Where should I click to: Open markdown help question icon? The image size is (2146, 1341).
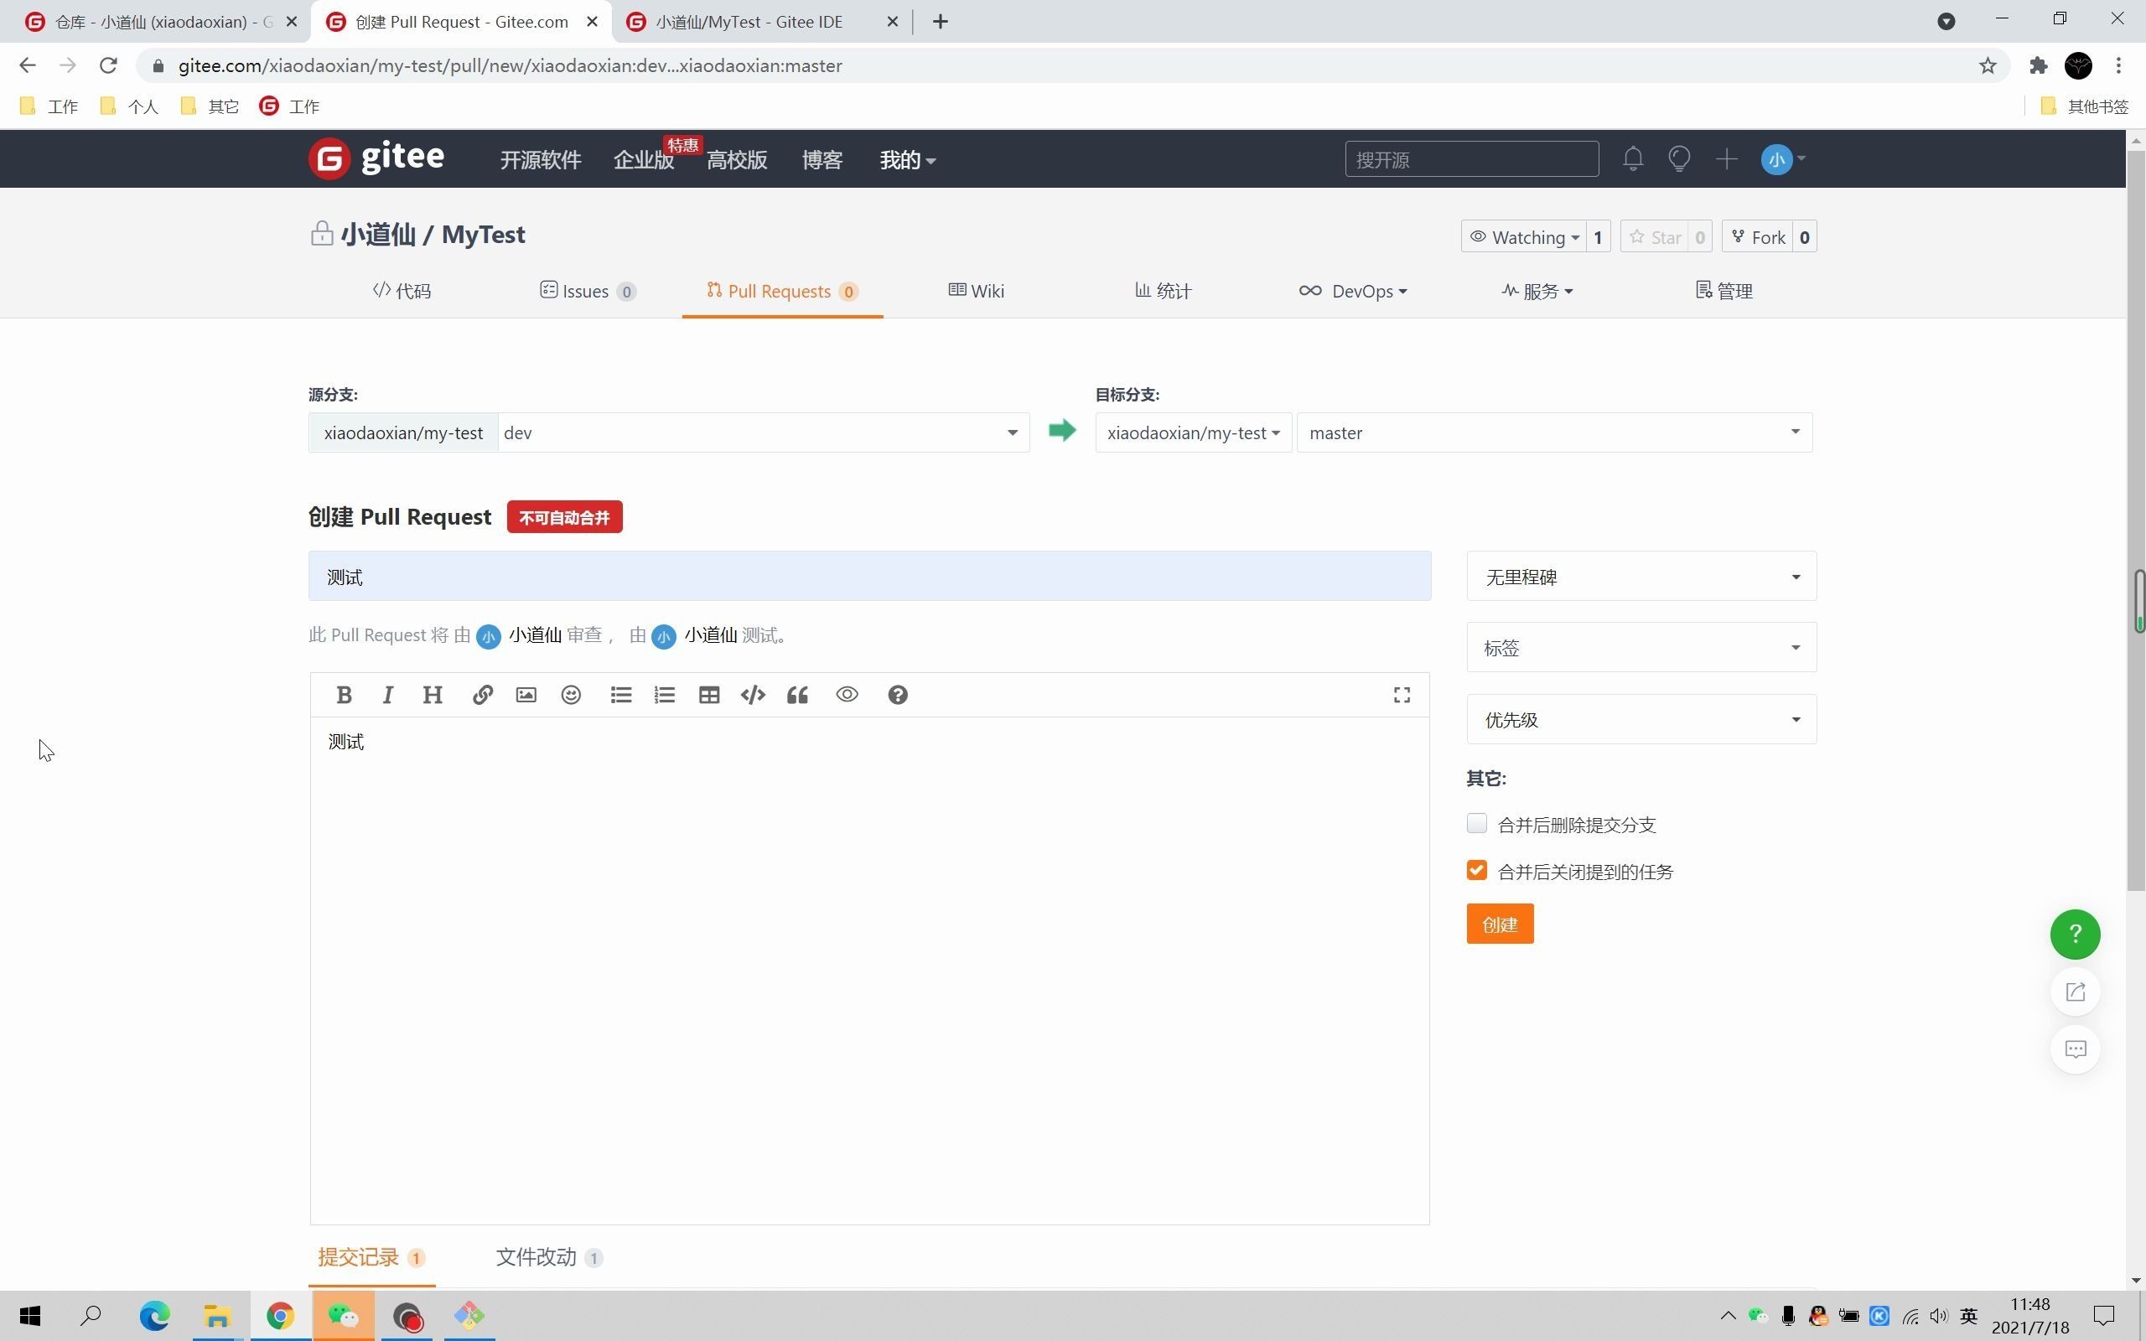point(898,696)
